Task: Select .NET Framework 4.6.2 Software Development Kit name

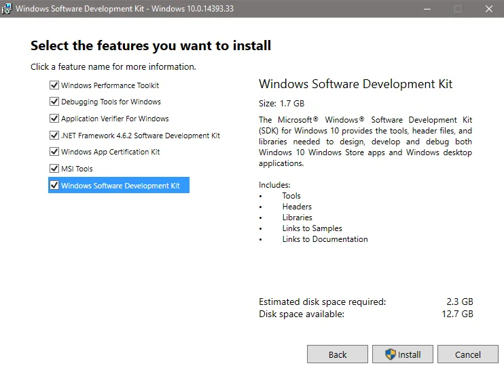Action: (x=141, y=136)
